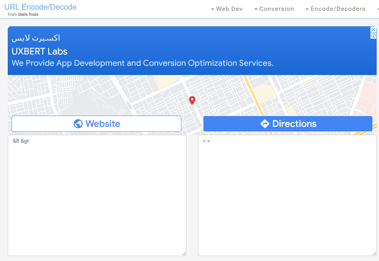Focus the output textarea showing < >
The height and width of the screenshot is (261, 379).
pyautogui.click(x=287, y=195)
